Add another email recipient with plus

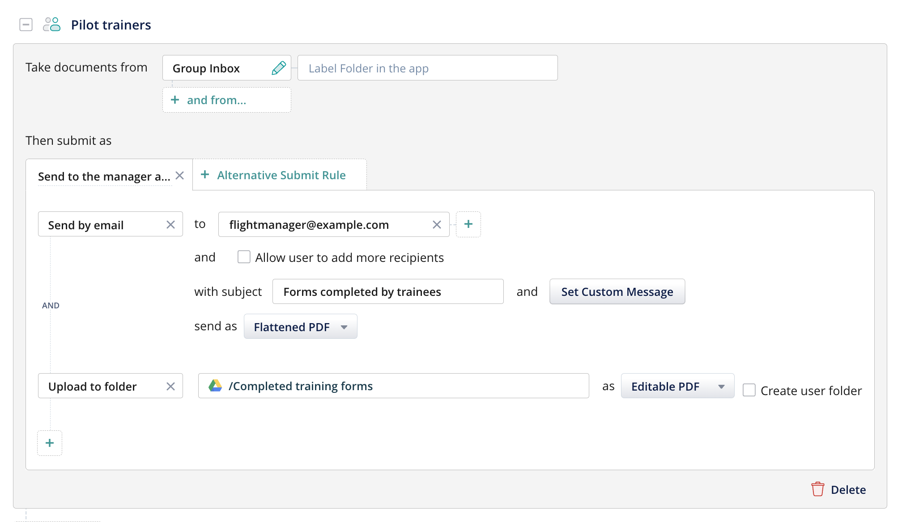click(x=468, y=224)
